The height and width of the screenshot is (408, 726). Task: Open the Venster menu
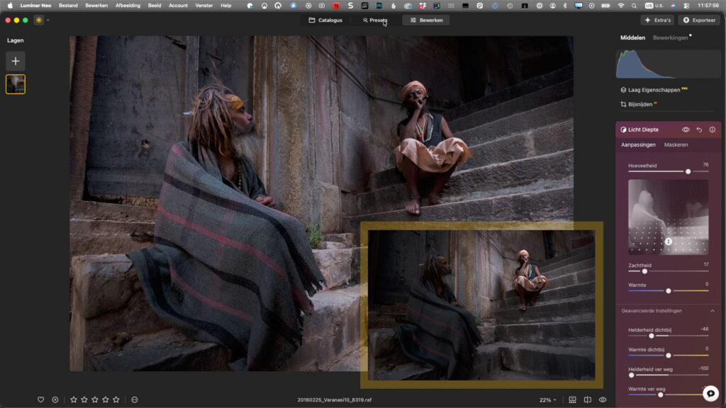[x=203, y=6]
